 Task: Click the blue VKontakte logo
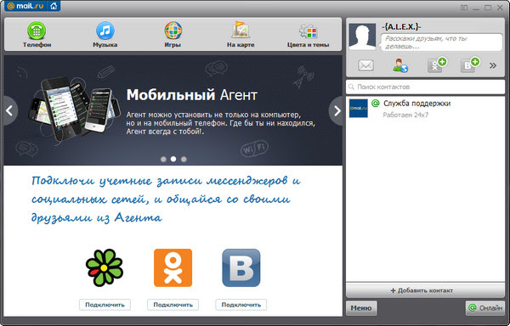click(x=241, y=268)
